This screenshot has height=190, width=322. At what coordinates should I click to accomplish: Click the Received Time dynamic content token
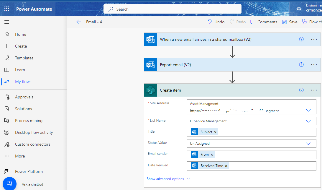coord(210,166)
